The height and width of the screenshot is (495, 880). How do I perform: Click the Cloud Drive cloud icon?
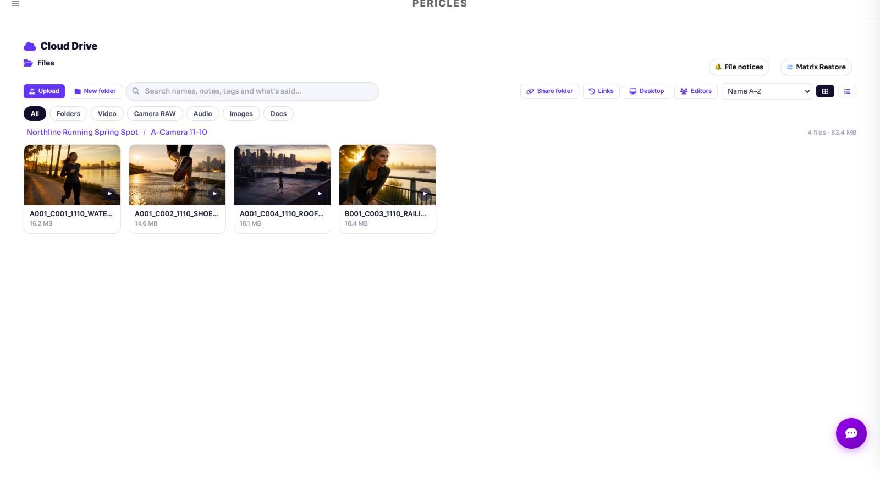pyautogui.click(x=30, y=46)
